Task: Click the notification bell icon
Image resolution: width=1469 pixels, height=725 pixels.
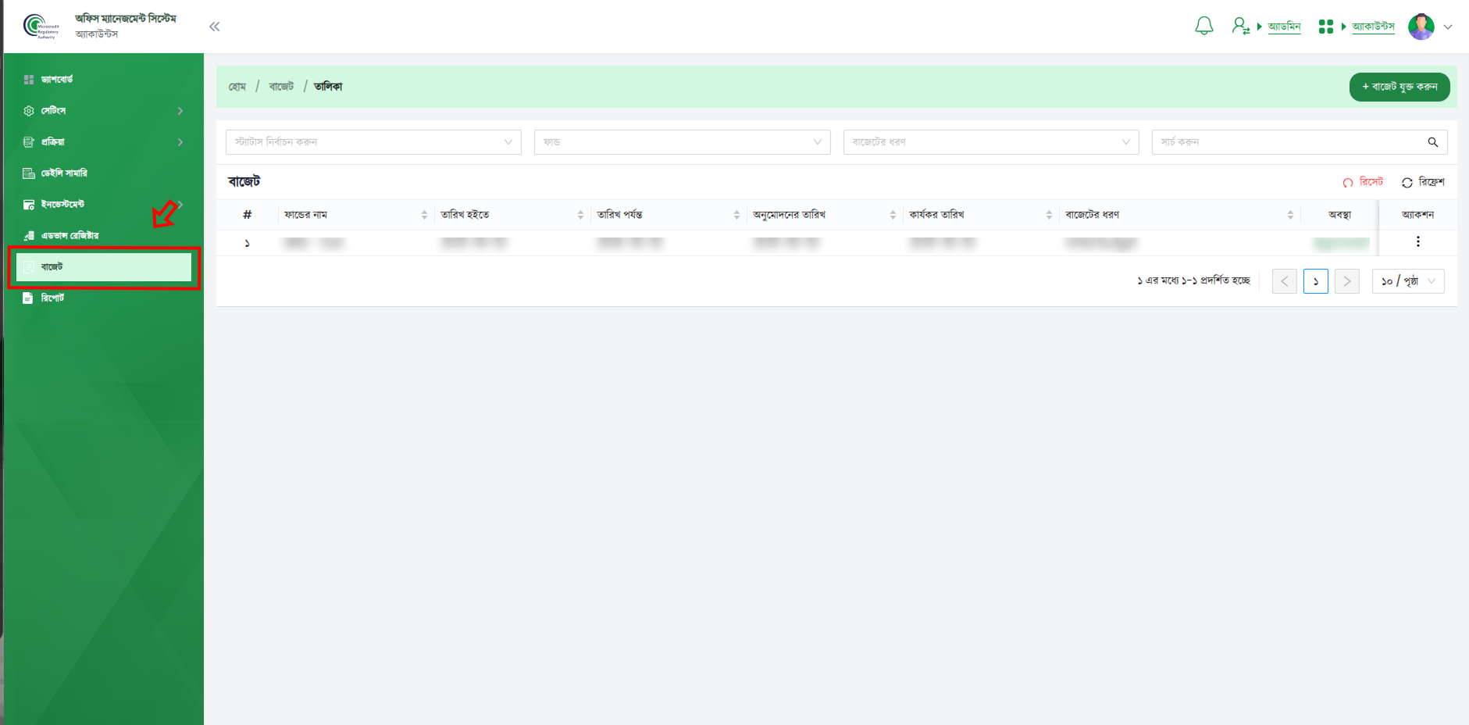Action: 1203,27
